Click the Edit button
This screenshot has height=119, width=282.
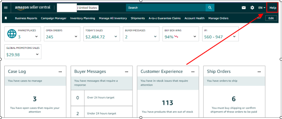pyautogui.click(x=271, y=18)
